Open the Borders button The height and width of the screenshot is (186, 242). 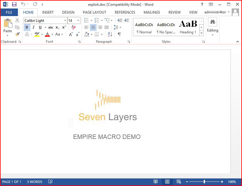tap(97, 34)
